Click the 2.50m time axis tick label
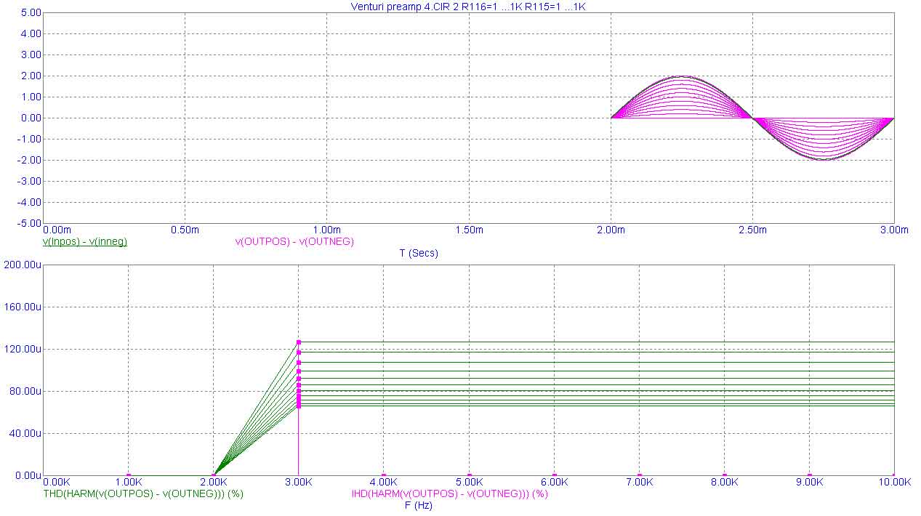 [x=752, y=230]
